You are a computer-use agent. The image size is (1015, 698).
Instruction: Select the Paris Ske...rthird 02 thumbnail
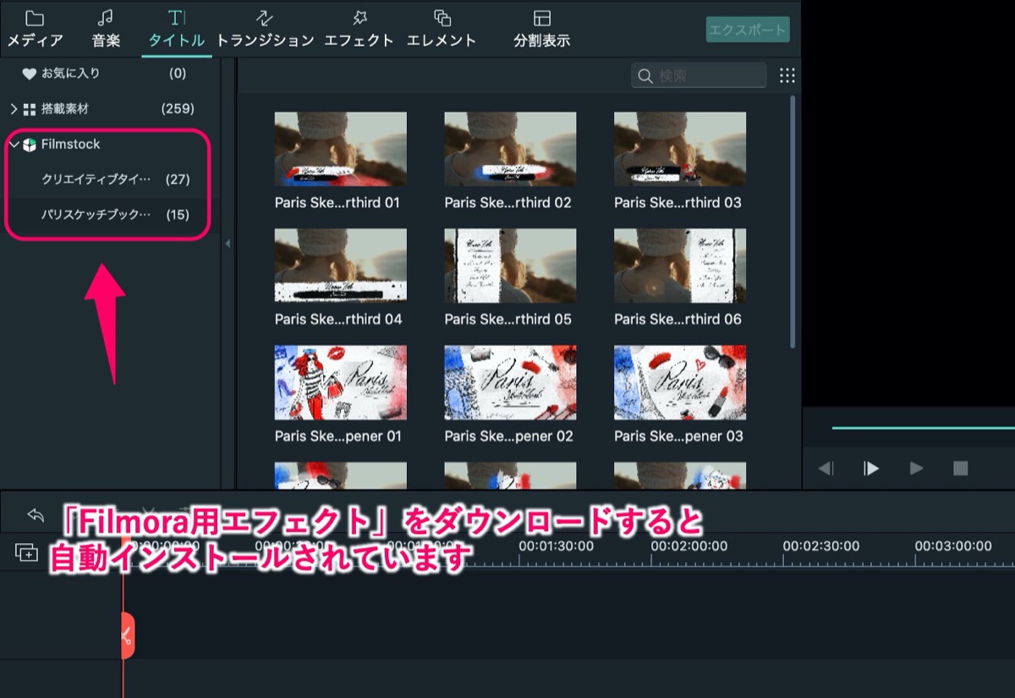[x=510, y=149]
